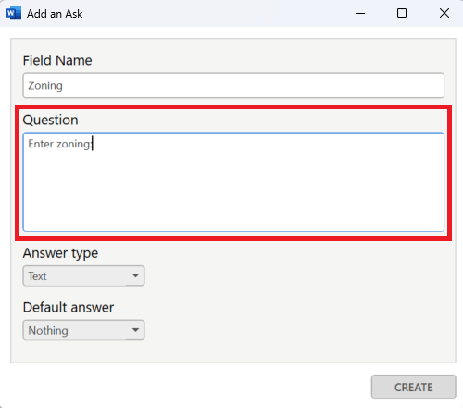Click the Answer type label
Screen dimensions: 463x408
point(60,253)
